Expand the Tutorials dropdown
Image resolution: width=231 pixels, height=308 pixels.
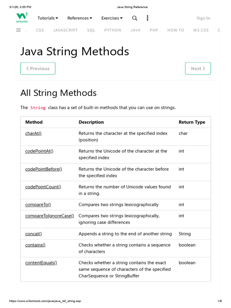pyautogui.click(x=48, y=18)
